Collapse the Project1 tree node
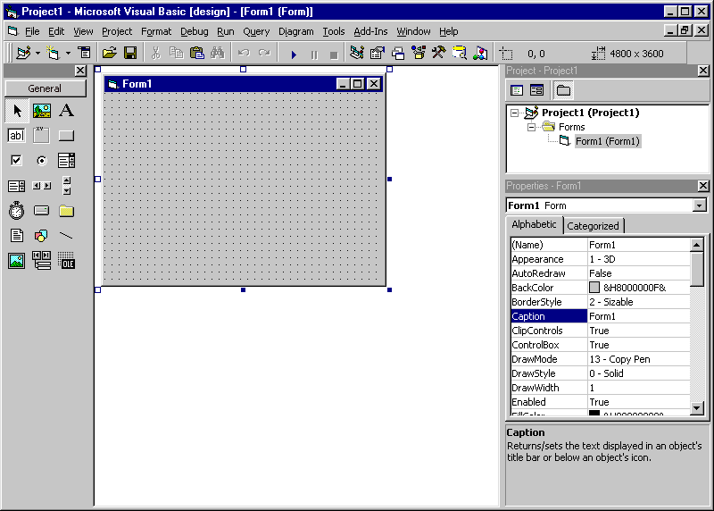The width and height of the screenshot is (714, 511). coord(514,113)
